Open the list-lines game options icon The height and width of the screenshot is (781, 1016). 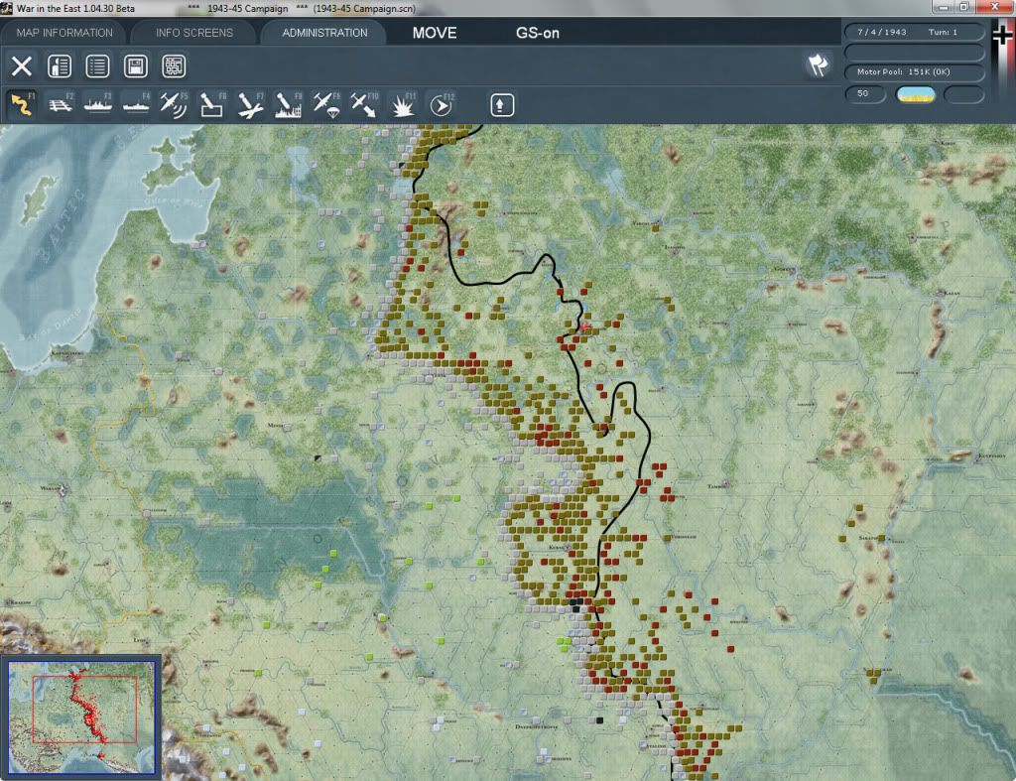click(x=97, y=66)
